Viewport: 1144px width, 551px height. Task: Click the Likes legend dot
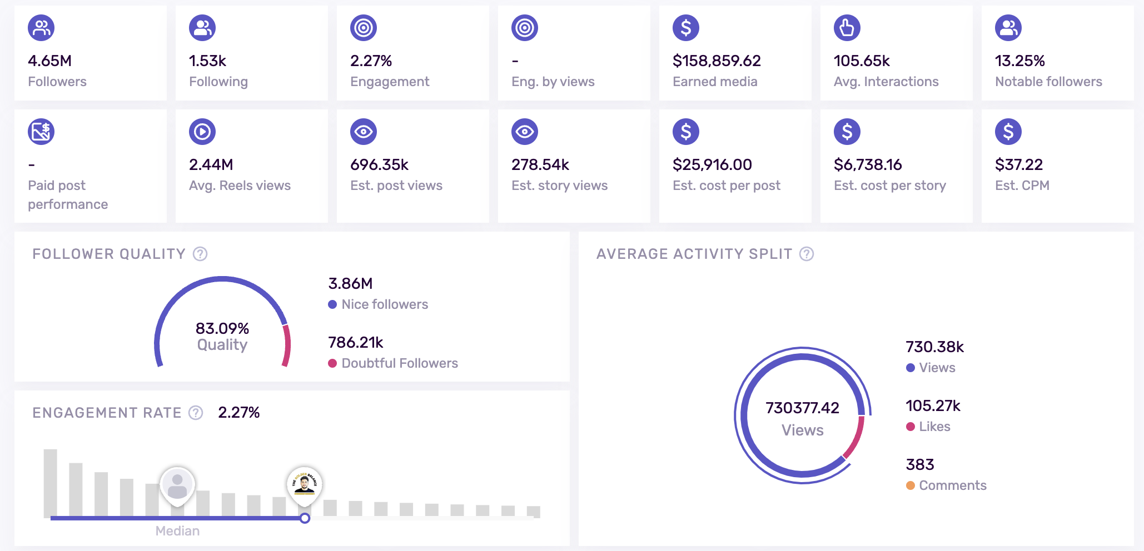coord(911,427)
